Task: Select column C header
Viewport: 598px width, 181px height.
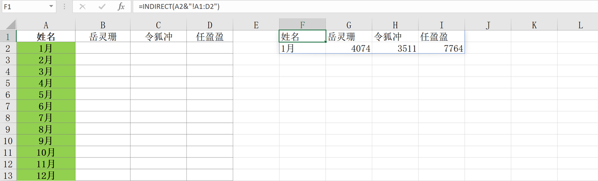Action: point(158,25)
